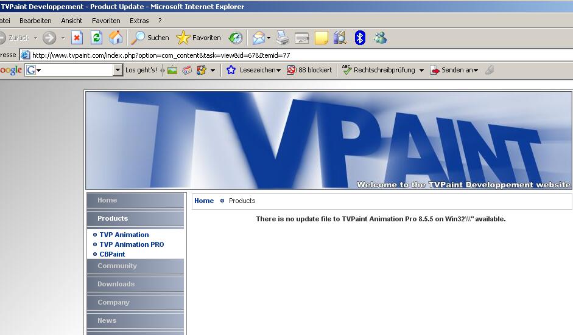The height and width of the screenshot is (335, 573).
Task: Click the page icon in the address bar
Action: pyautogui.click(x=25, y=55)
